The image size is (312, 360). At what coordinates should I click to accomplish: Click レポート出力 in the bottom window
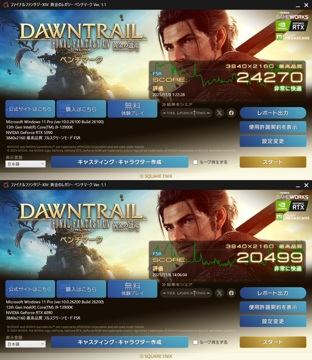[x=273, y=293]
